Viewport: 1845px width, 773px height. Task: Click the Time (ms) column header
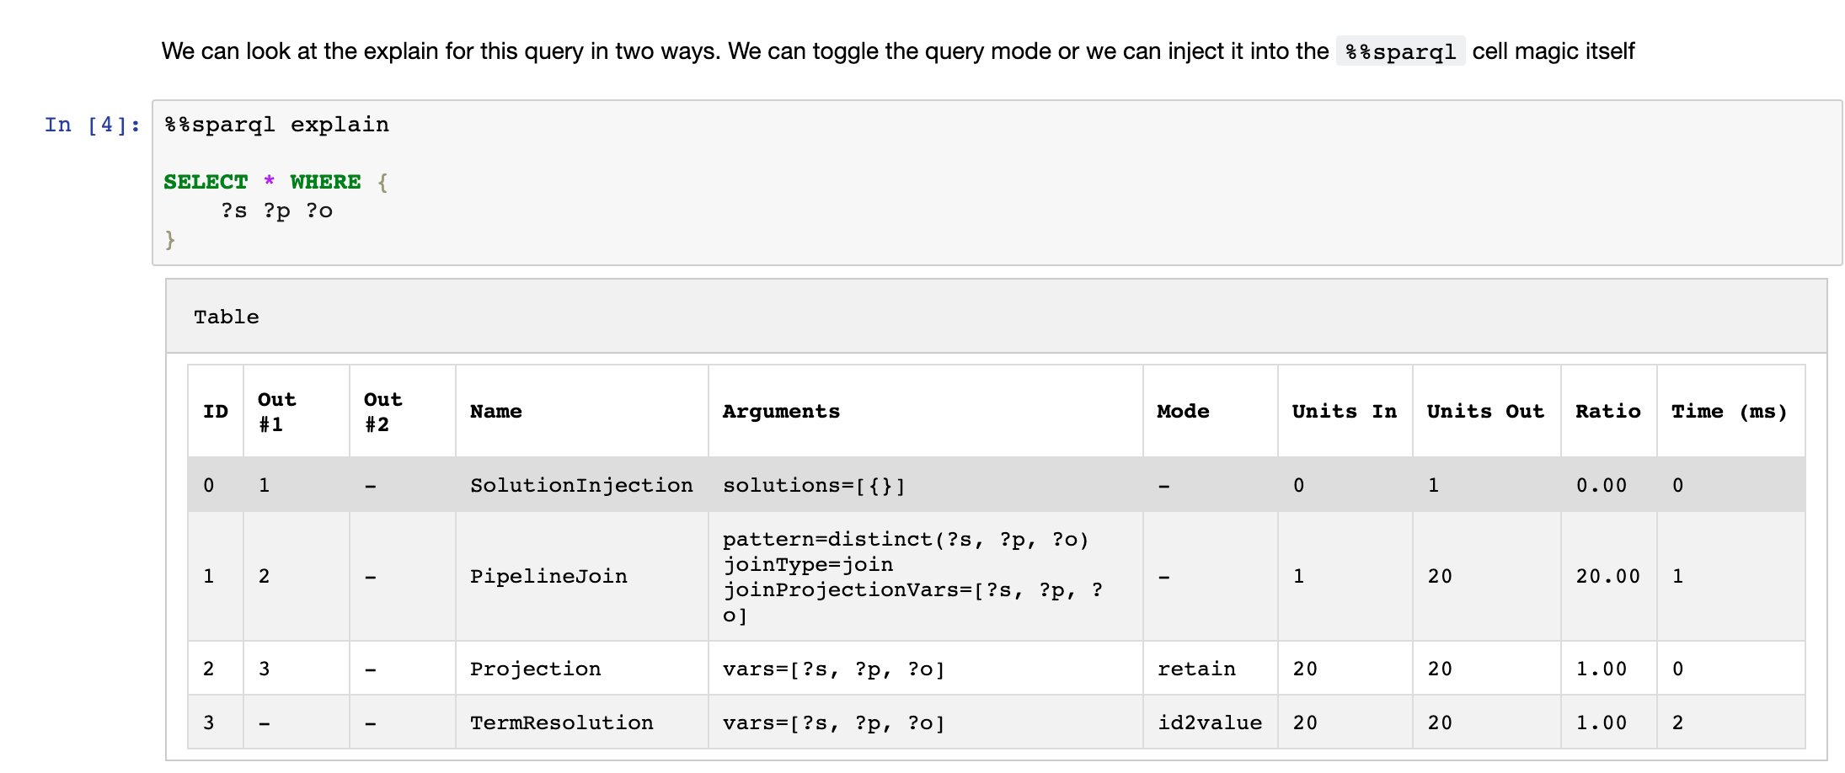tap(1729, 412)
